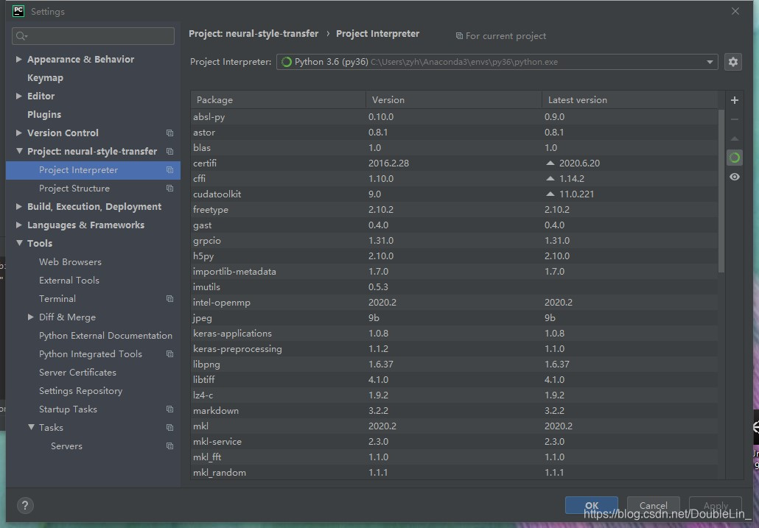
Task: Click the package list vertical scrollbar
Action: (721, 191)
